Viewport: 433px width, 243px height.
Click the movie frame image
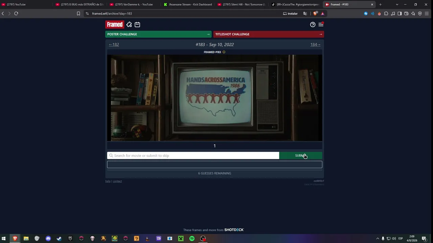(214, 98)
